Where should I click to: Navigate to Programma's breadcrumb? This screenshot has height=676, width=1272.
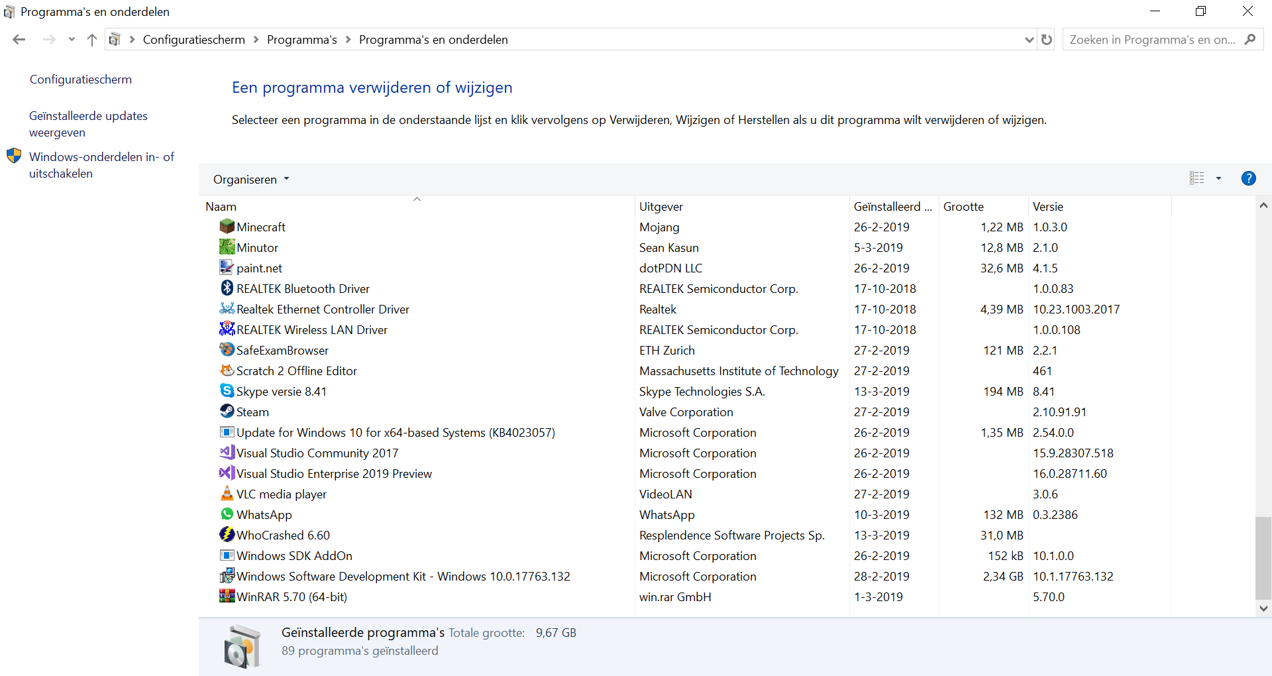(x=302, y=40)
